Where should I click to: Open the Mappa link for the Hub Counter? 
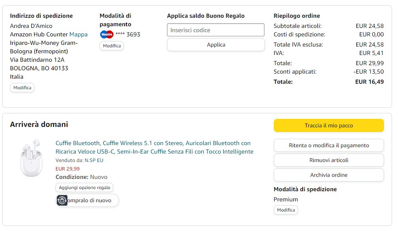(x=78, y=34)
